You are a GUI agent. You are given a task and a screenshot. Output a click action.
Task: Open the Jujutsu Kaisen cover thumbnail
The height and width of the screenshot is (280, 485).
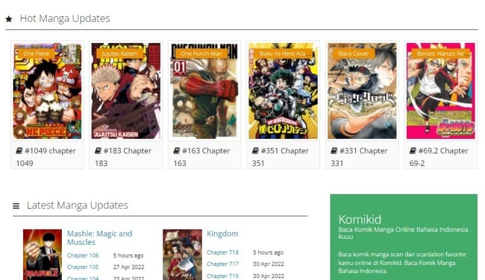click(x=126, y=91)
